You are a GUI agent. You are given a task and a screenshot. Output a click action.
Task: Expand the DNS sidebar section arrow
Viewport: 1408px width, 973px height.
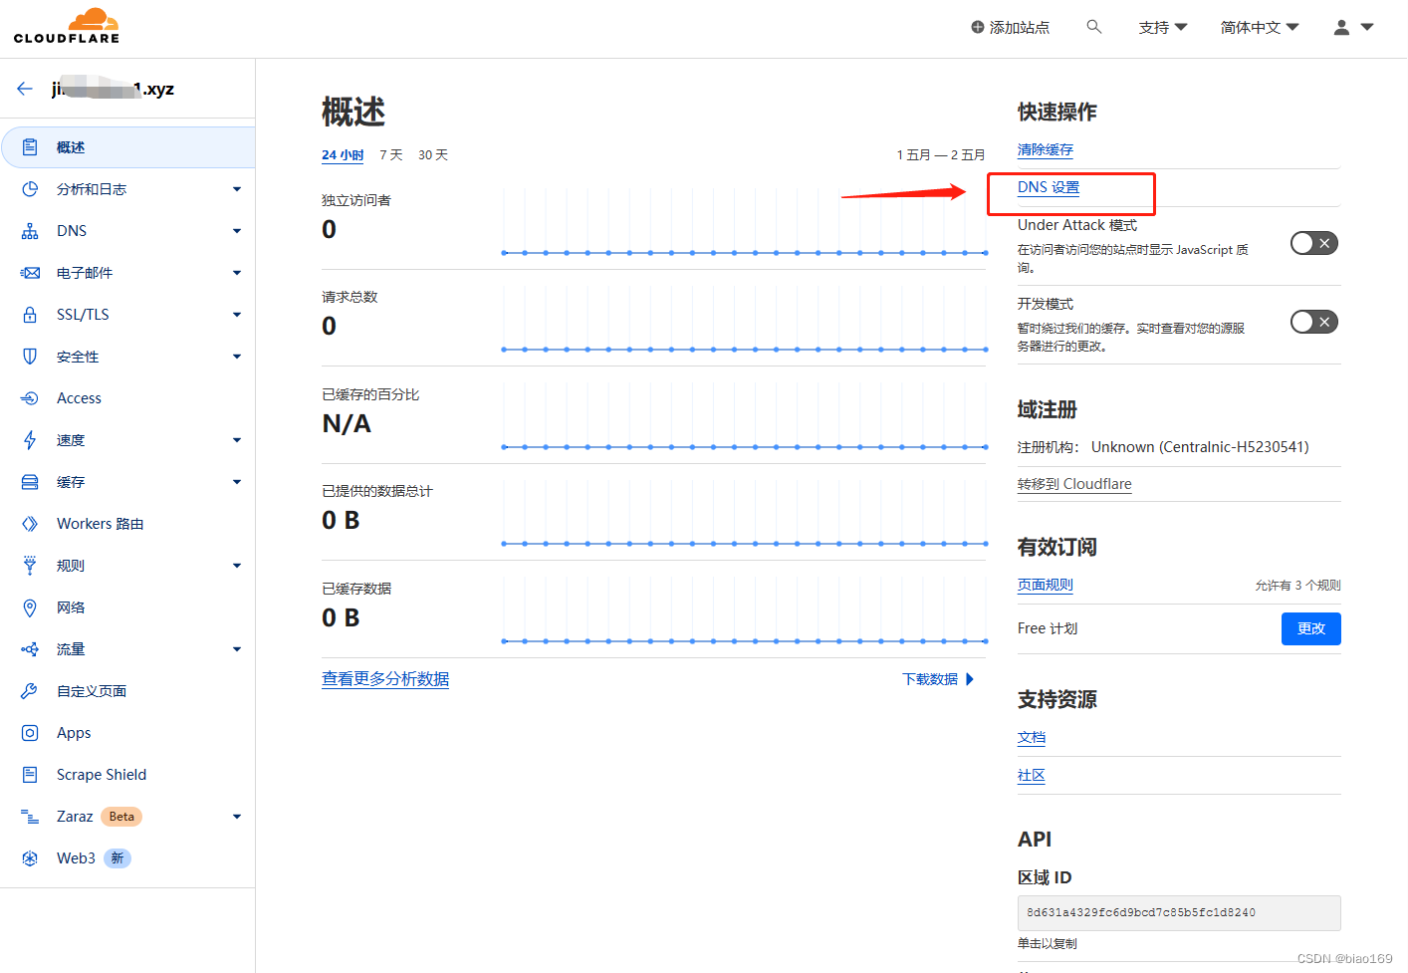237,231
